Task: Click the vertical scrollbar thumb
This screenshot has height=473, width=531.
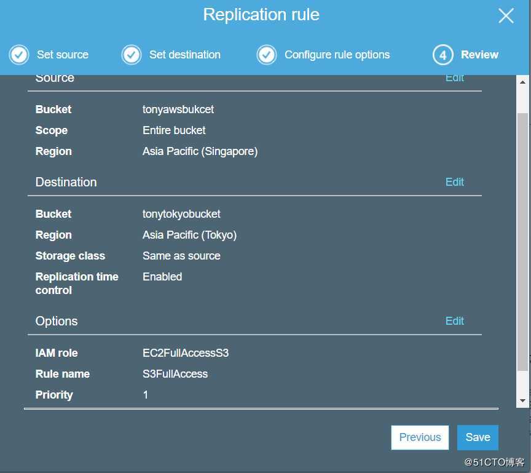Action: click(523, 240)
